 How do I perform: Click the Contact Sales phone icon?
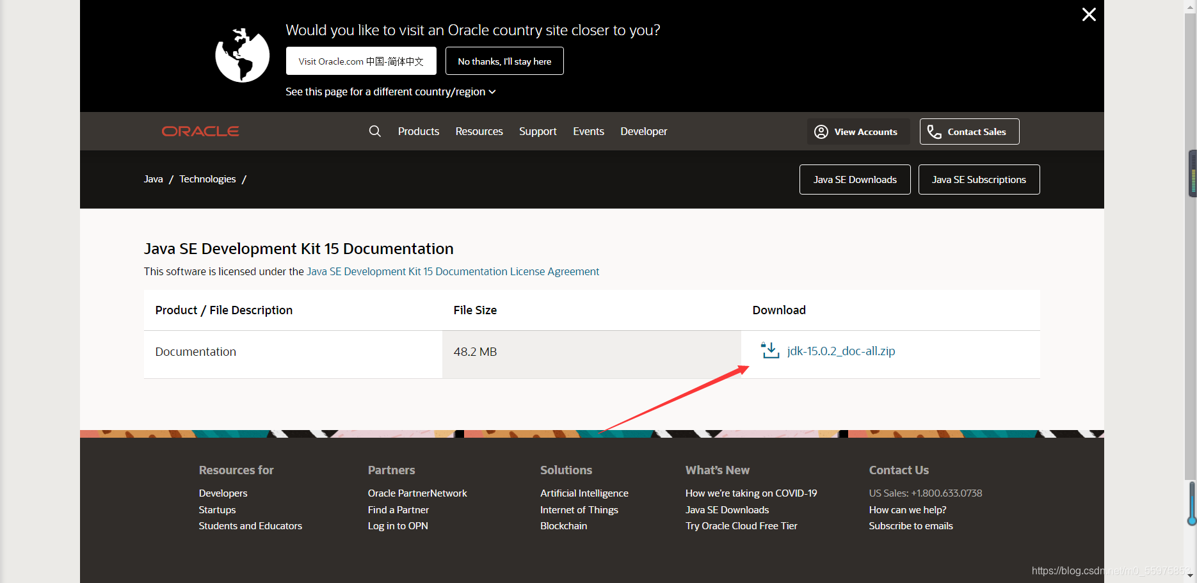[935, 132]
